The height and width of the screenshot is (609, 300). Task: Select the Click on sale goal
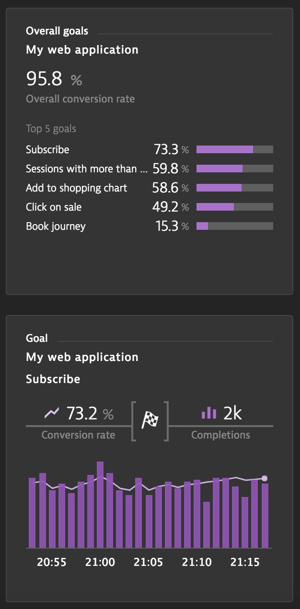[x=150, y=207]
